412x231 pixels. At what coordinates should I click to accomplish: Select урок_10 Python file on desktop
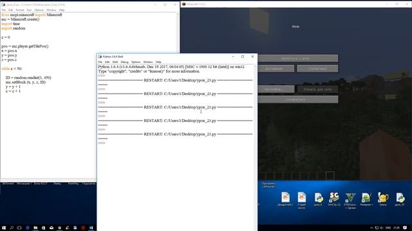pos(400,199)
